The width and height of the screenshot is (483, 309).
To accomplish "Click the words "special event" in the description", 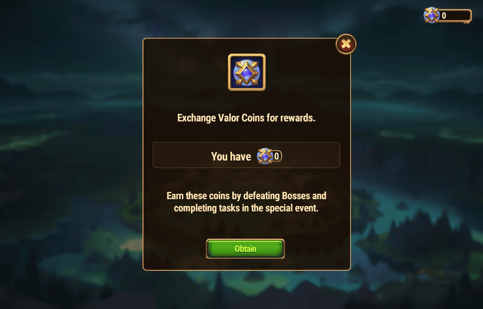I will pos(290,209).
